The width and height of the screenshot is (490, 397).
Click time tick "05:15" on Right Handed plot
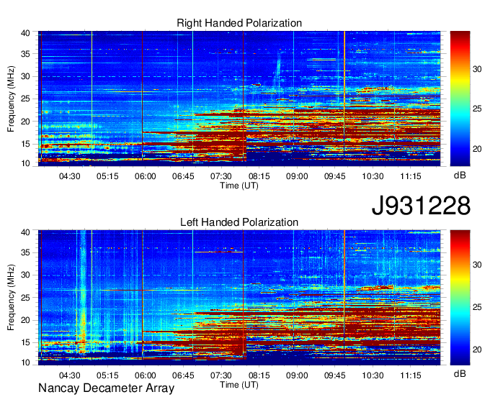click(107, 176)
